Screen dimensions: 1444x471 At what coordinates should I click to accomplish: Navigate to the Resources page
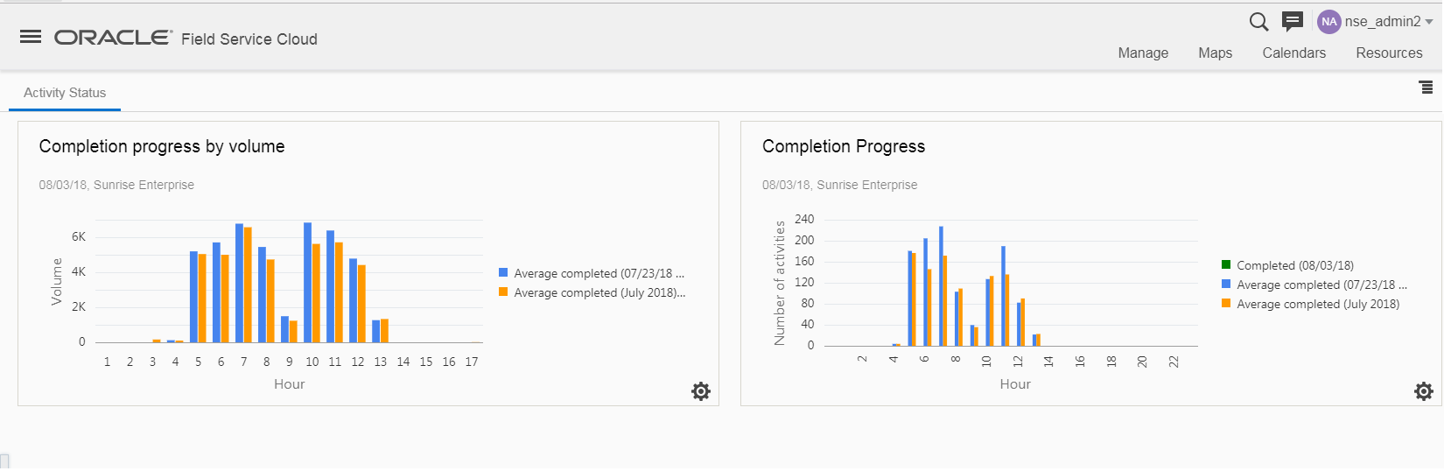click(x=1389, y=53)
